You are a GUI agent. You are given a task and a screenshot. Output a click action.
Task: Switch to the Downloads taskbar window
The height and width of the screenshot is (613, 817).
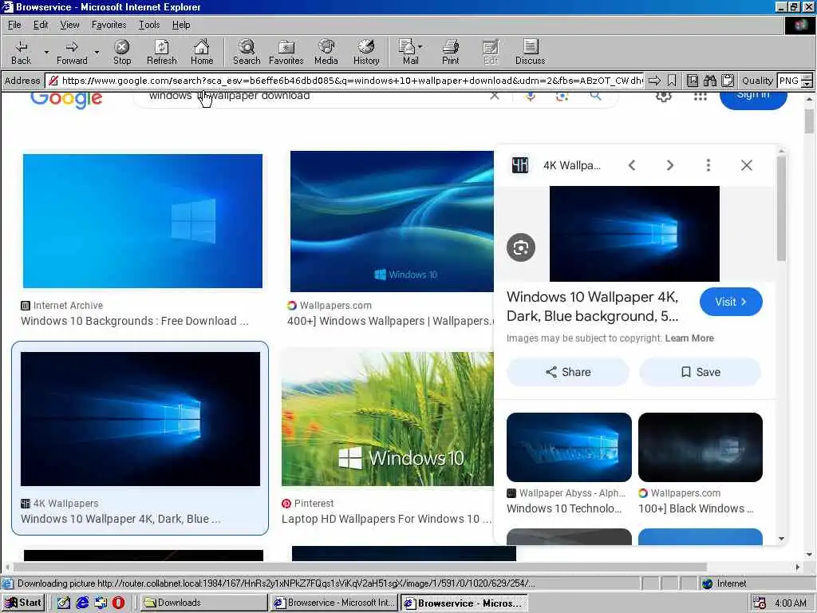tap(203, 603)
